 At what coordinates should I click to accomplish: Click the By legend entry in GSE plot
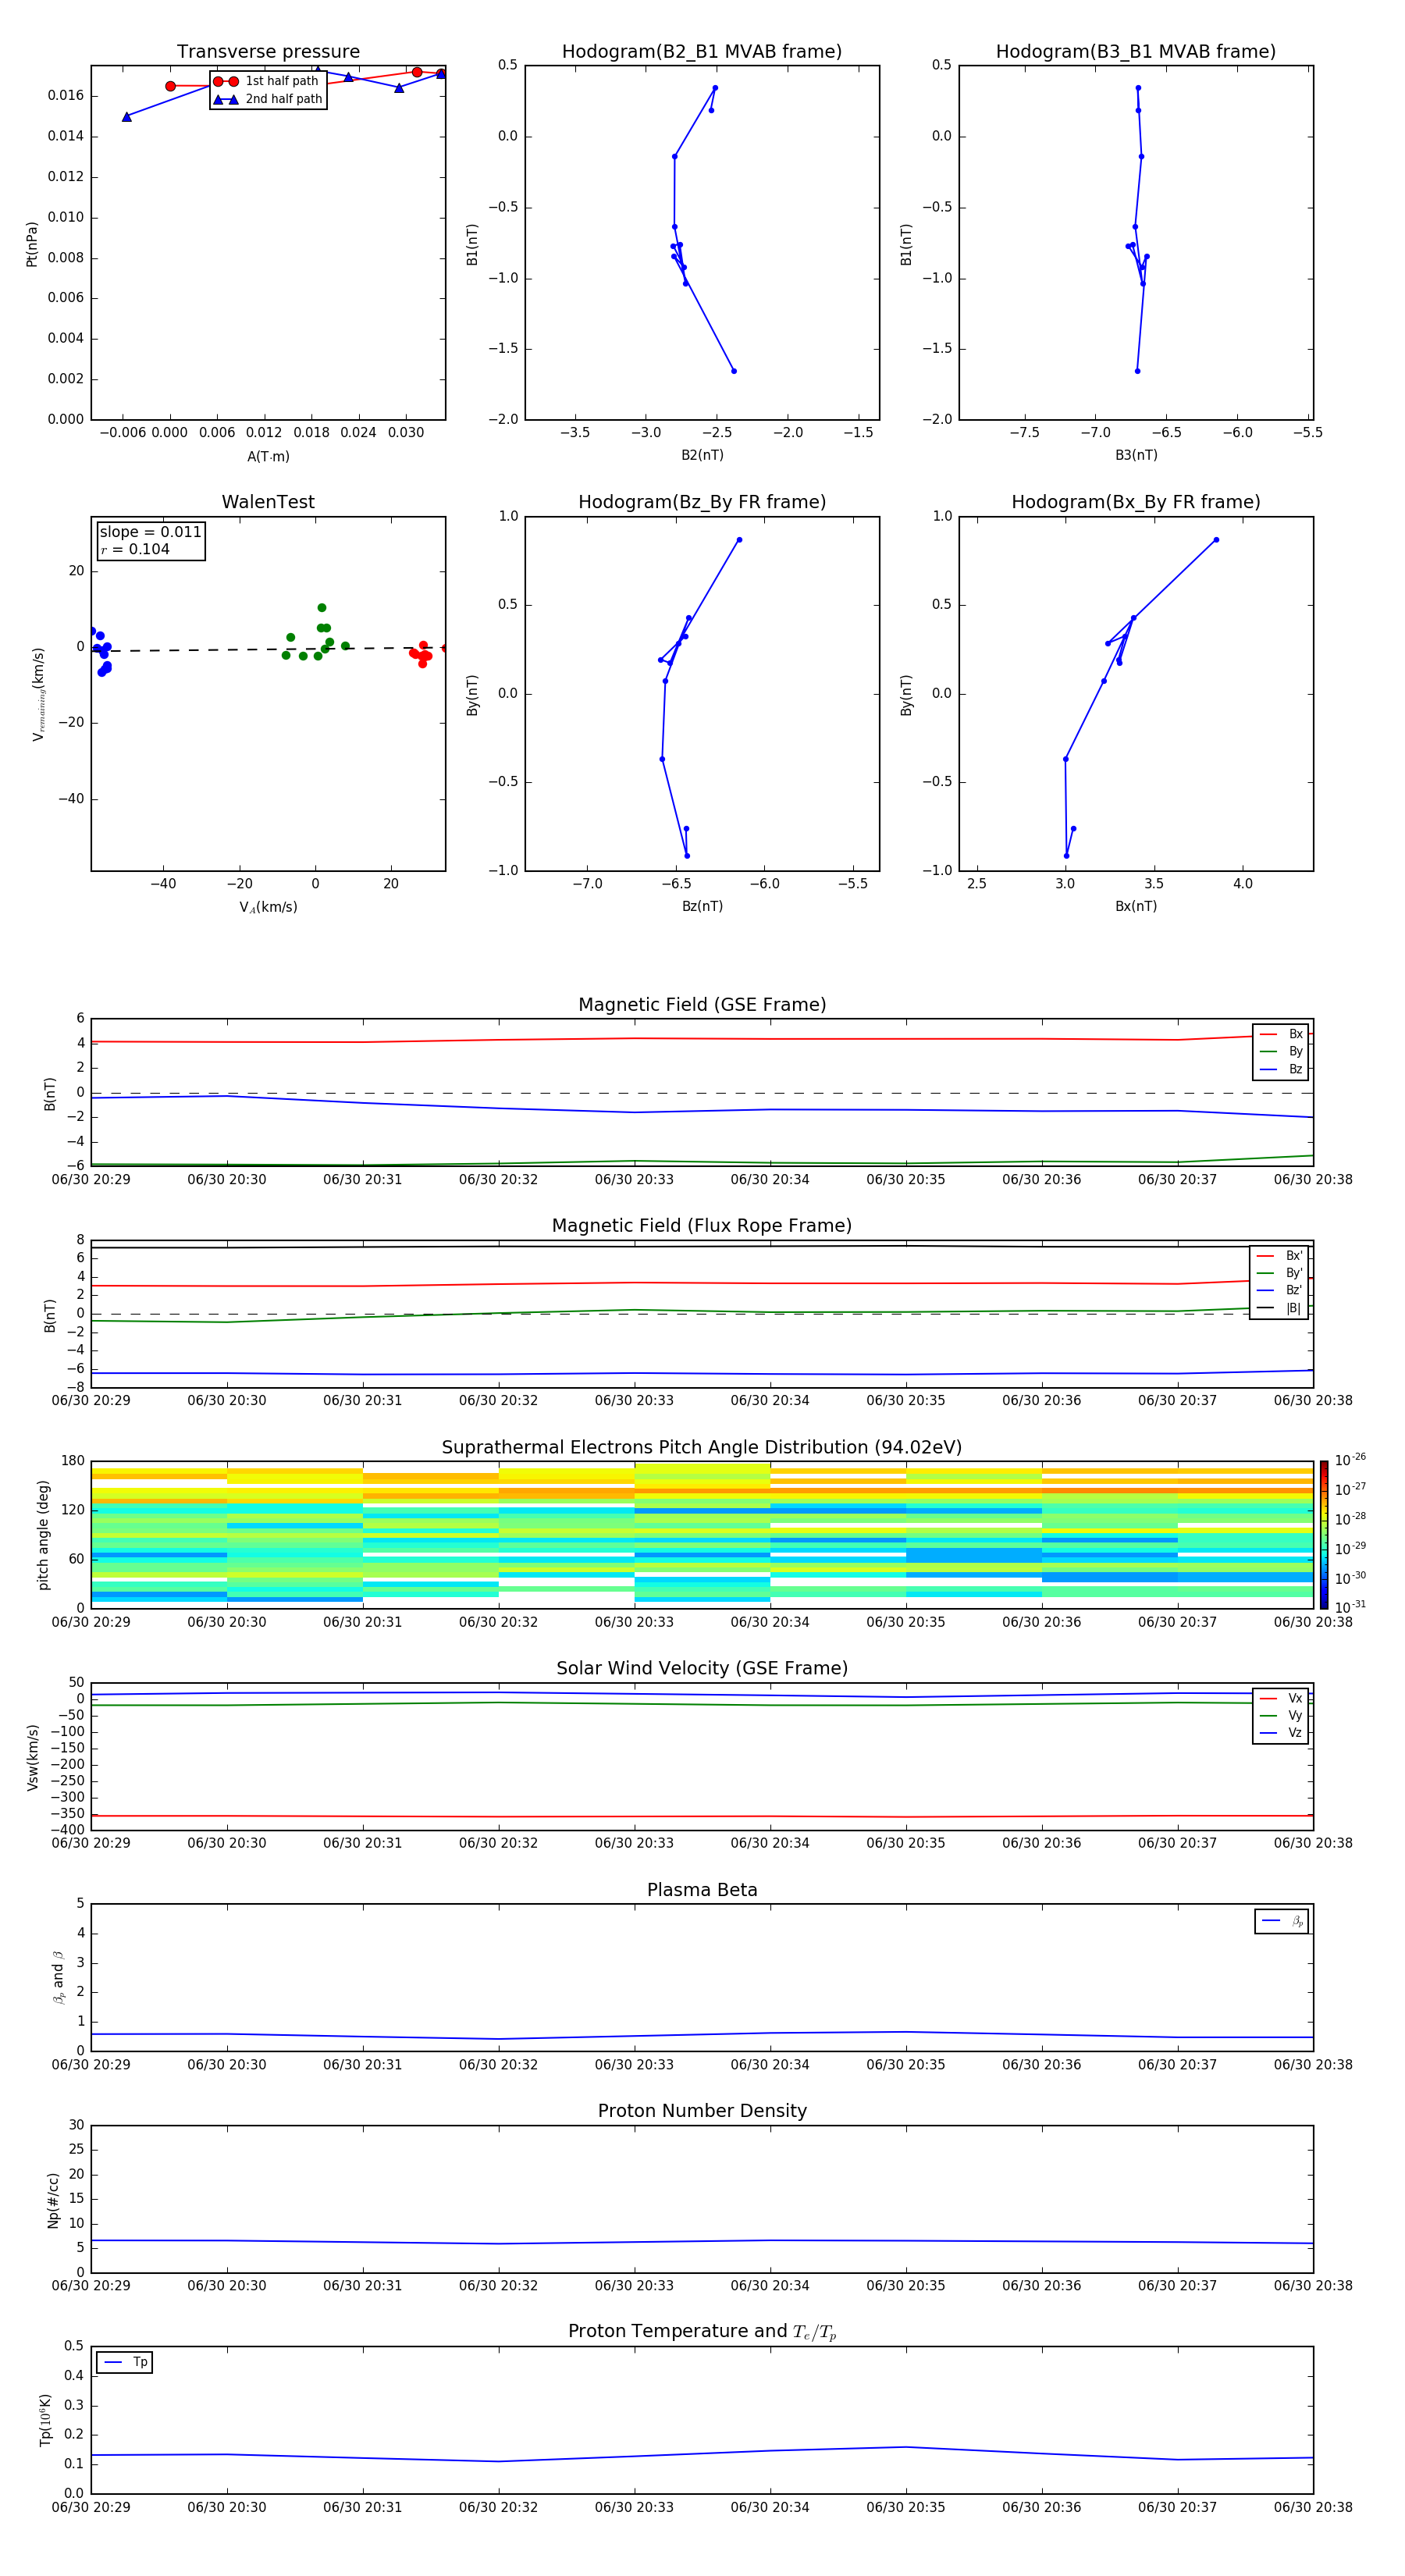1282,1051
